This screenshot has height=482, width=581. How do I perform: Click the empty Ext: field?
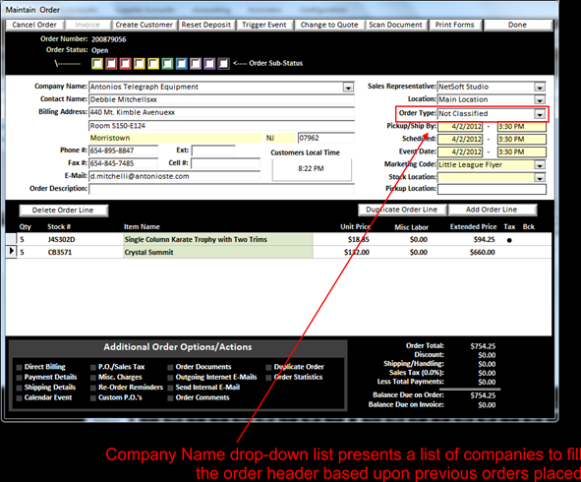(x=213, y=151)
